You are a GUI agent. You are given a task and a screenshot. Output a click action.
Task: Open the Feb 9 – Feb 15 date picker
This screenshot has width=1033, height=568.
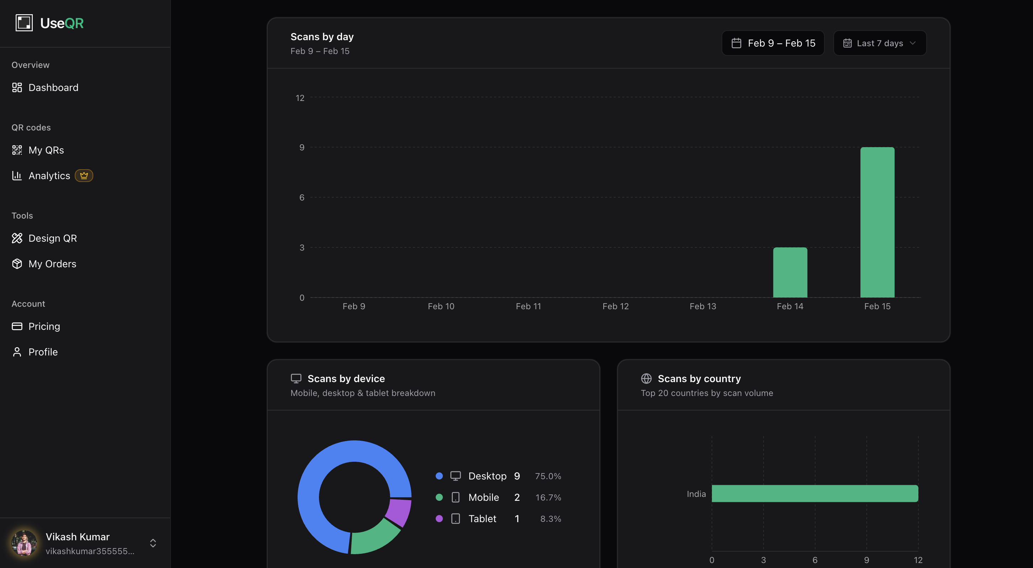point(773,43)
